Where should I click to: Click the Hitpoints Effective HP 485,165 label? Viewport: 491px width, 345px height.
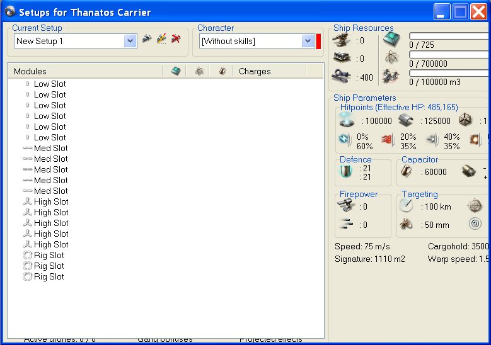tap(399, 107)
